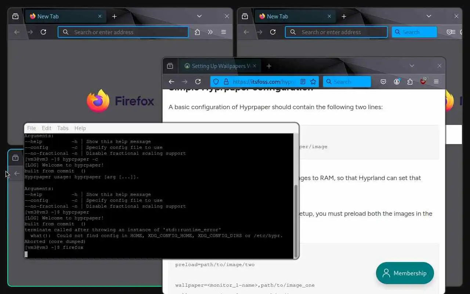Screen dimensions: 470x294
Task: Reload page in top-right Firefox window
Action: click(x=273, y=32)
